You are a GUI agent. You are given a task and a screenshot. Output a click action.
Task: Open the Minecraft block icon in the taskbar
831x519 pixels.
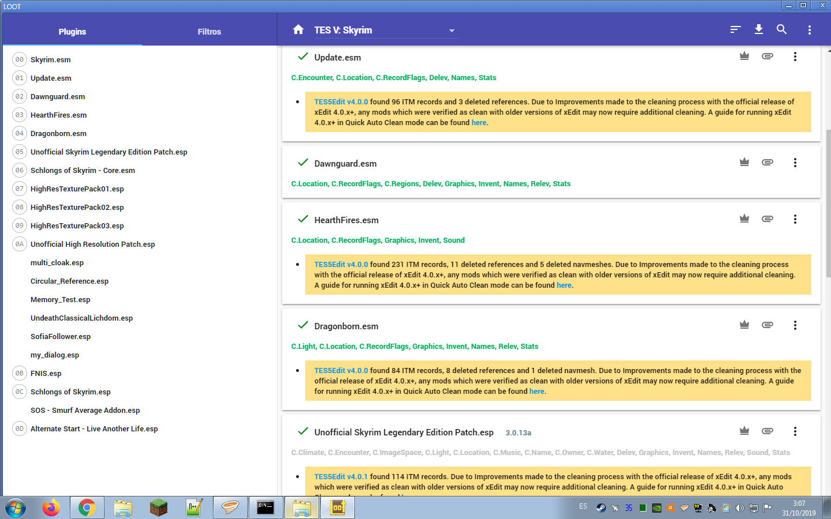[159, 507]
